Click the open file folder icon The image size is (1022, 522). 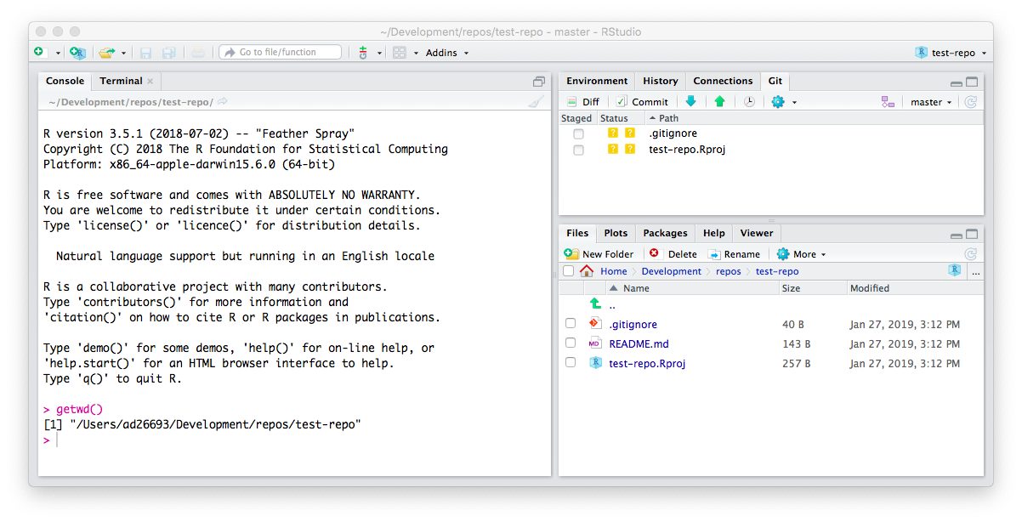click(105, 53)
